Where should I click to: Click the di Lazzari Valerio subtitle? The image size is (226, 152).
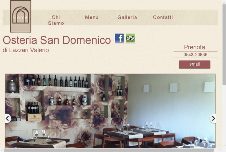click(26, 50)
